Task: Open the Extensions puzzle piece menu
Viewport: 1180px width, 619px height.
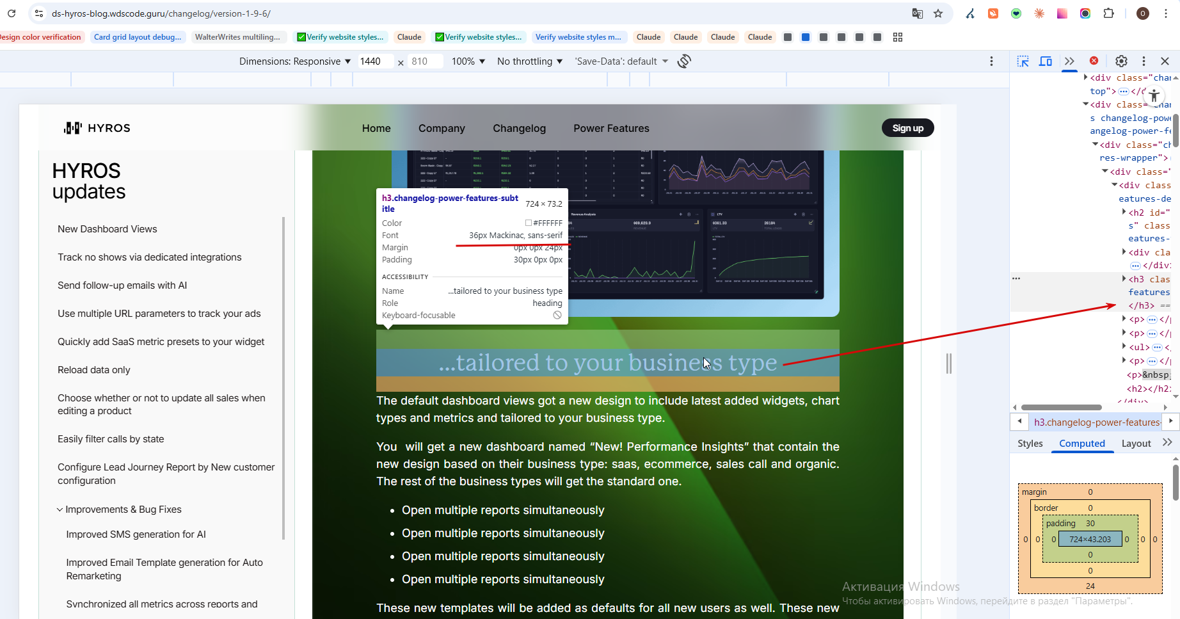Action: click(1109, 13)
